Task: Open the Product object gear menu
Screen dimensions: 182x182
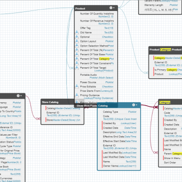Action: (112, 8)
